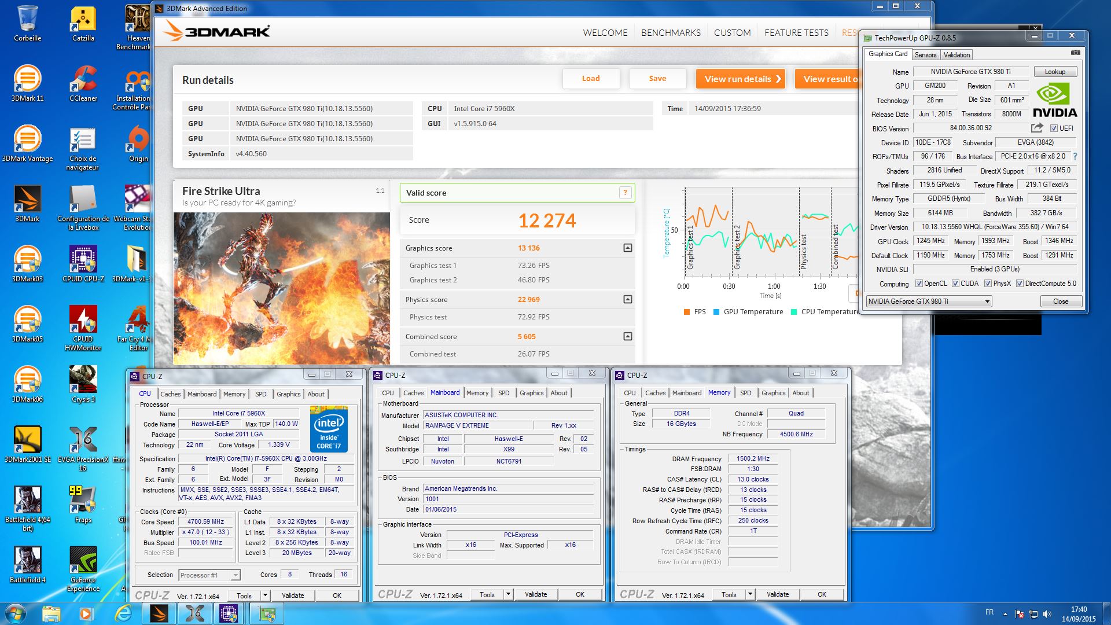Launch Origin desktop shortcut
The image size is (1111, 625).
[x=138, y=144]
